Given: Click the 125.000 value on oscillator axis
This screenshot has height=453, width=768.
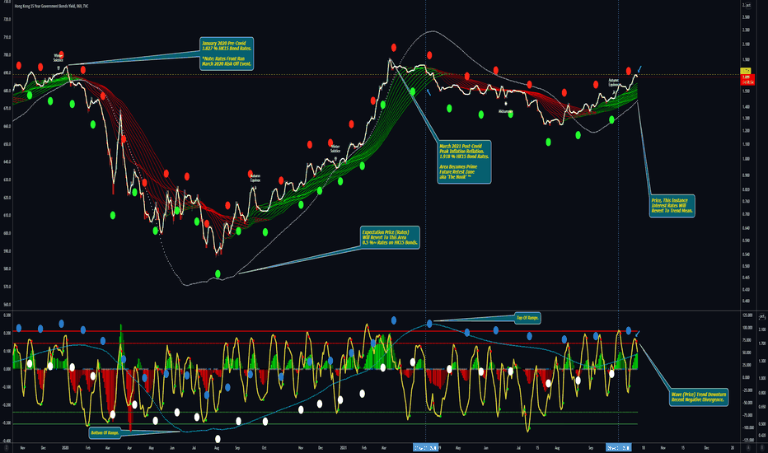Looking at the screenshot, I should click(747, 315).
